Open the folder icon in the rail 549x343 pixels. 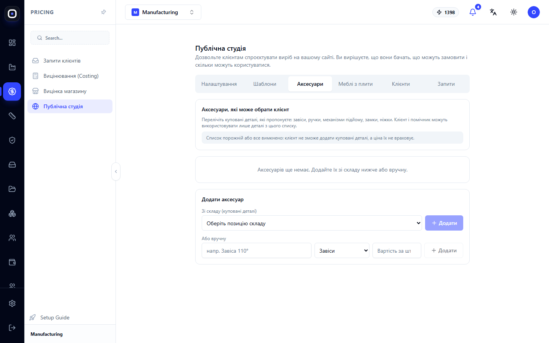pyautogui.click(x=12, y=189)
